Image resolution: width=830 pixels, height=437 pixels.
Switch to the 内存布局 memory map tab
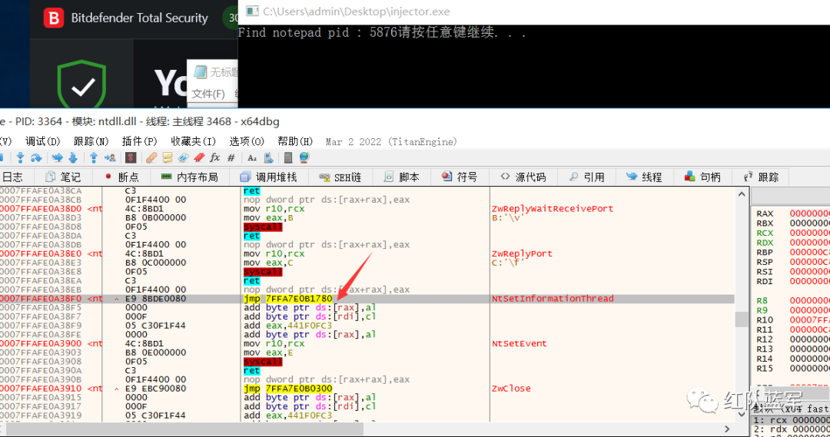(x=190, y=177)
